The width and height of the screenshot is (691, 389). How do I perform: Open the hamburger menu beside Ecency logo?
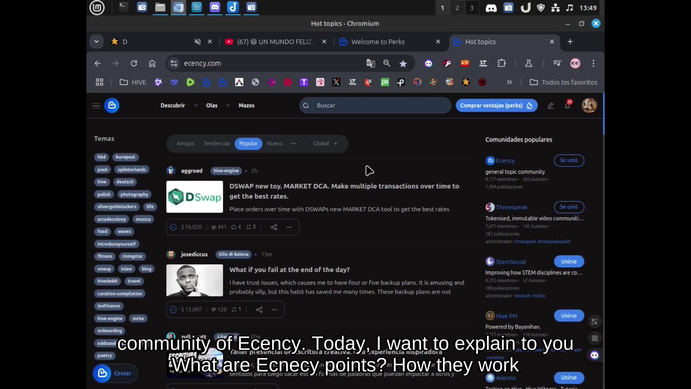point(96,106)
